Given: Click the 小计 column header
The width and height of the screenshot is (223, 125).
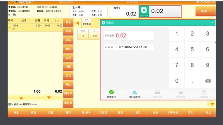Looking at the screenshot, I should [57, 20].
